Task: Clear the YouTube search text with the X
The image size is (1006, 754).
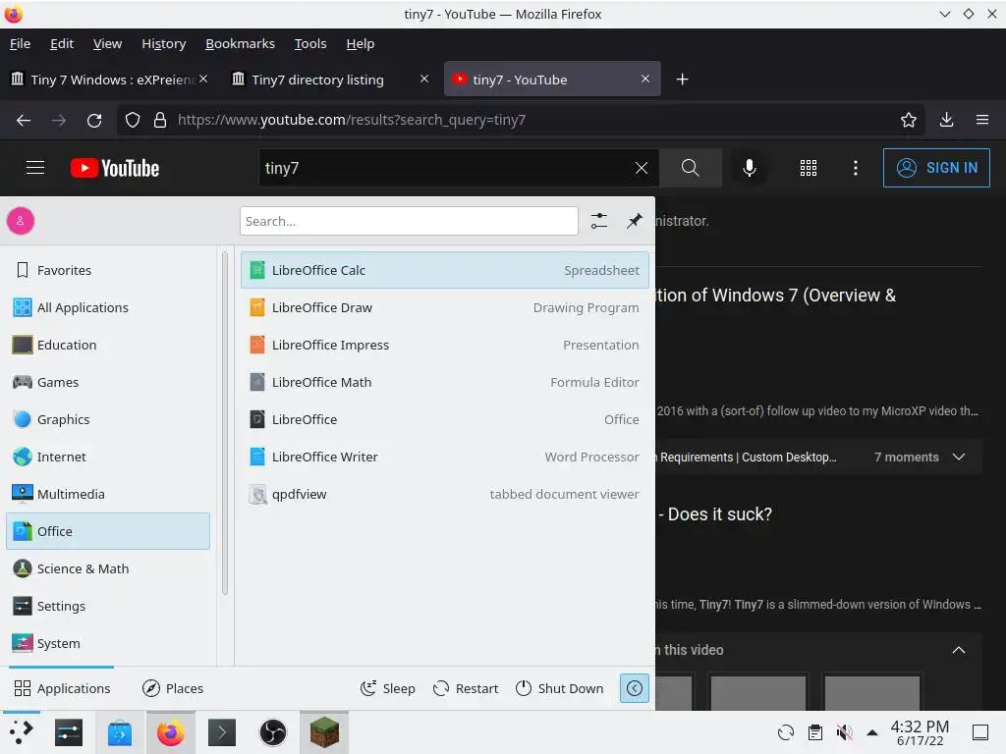Action: 641,168
